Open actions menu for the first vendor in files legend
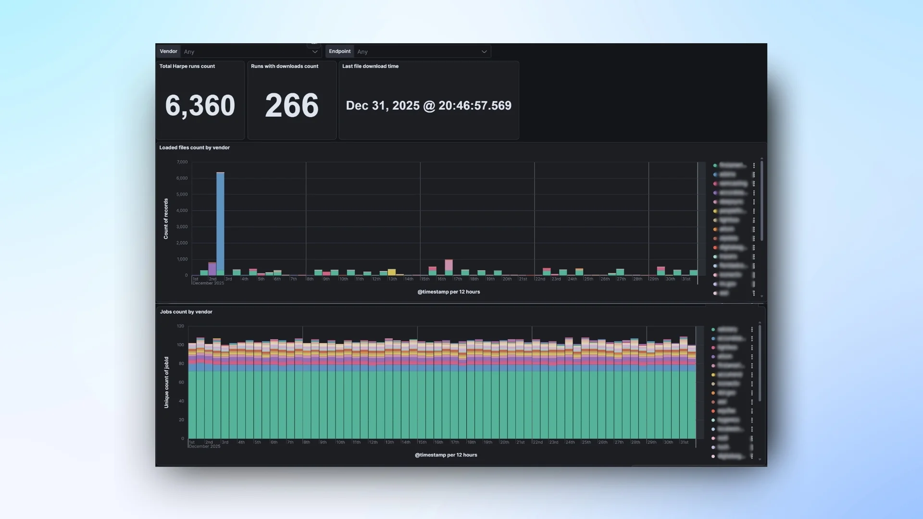The image size is (923, 519). pyautogui.click(x=754, y=165)
